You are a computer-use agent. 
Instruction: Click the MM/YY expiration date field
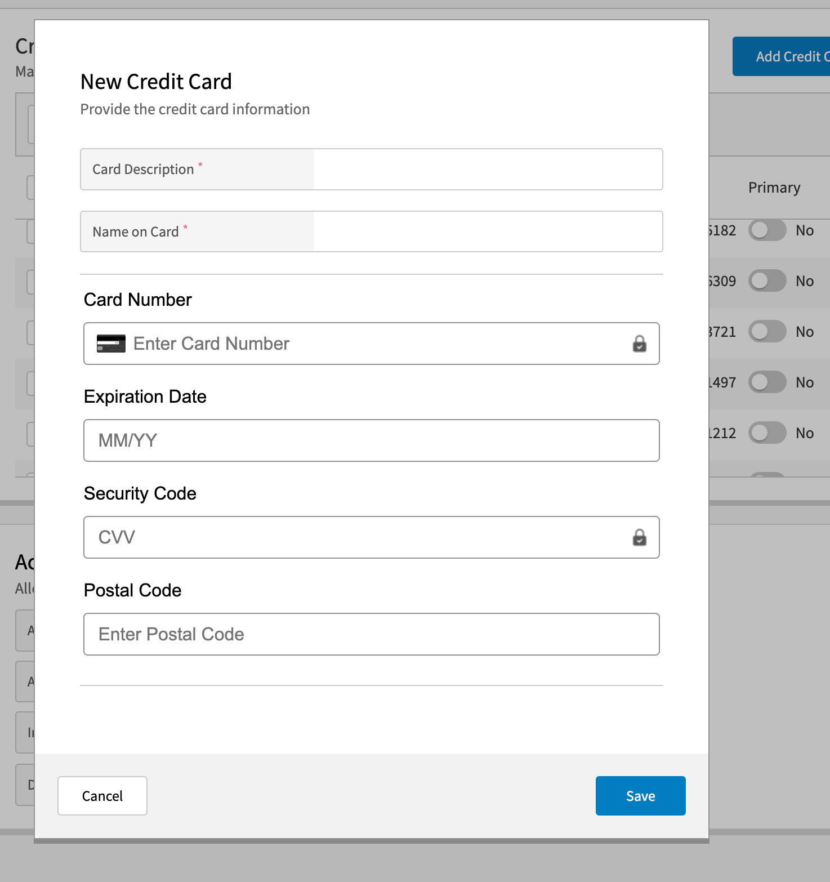pos(372,440)
